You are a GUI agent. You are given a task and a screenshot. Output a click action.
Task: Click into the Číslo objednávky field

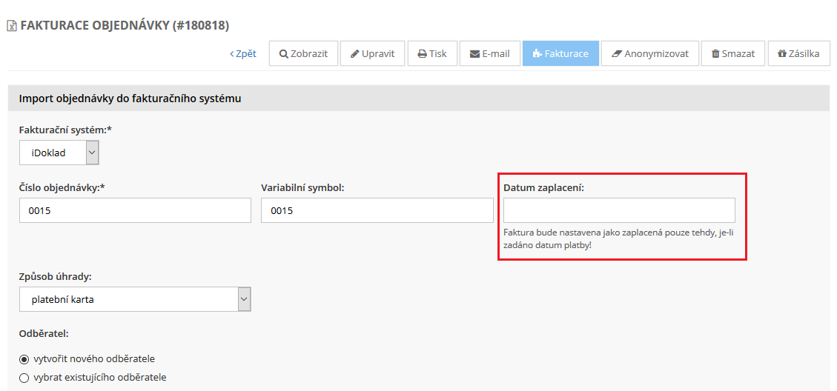135,210
